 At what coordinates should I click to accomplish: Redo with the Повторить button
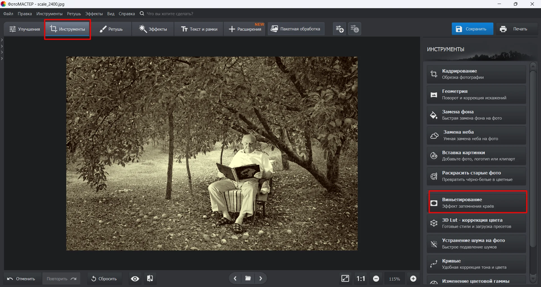coord(61,279)
